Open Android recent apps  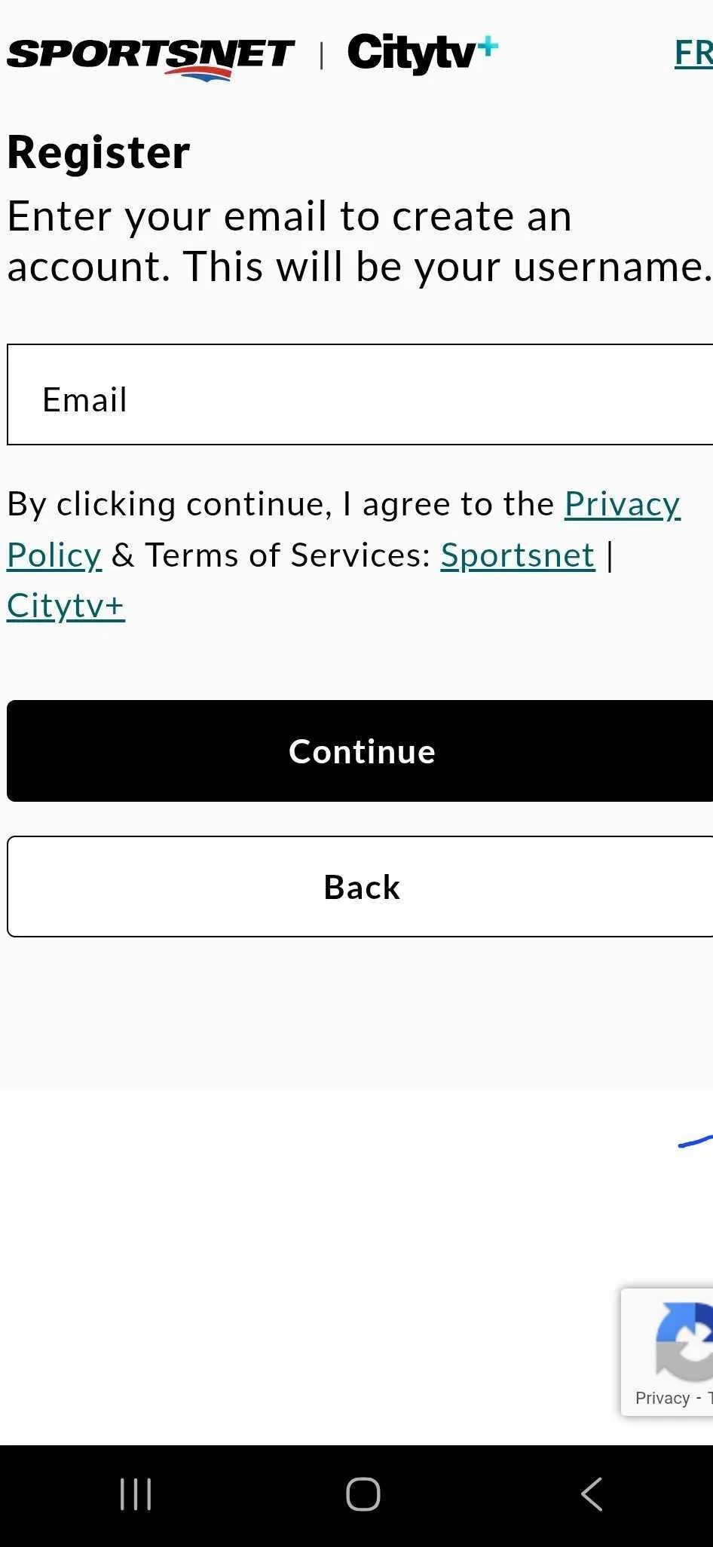136,1494
